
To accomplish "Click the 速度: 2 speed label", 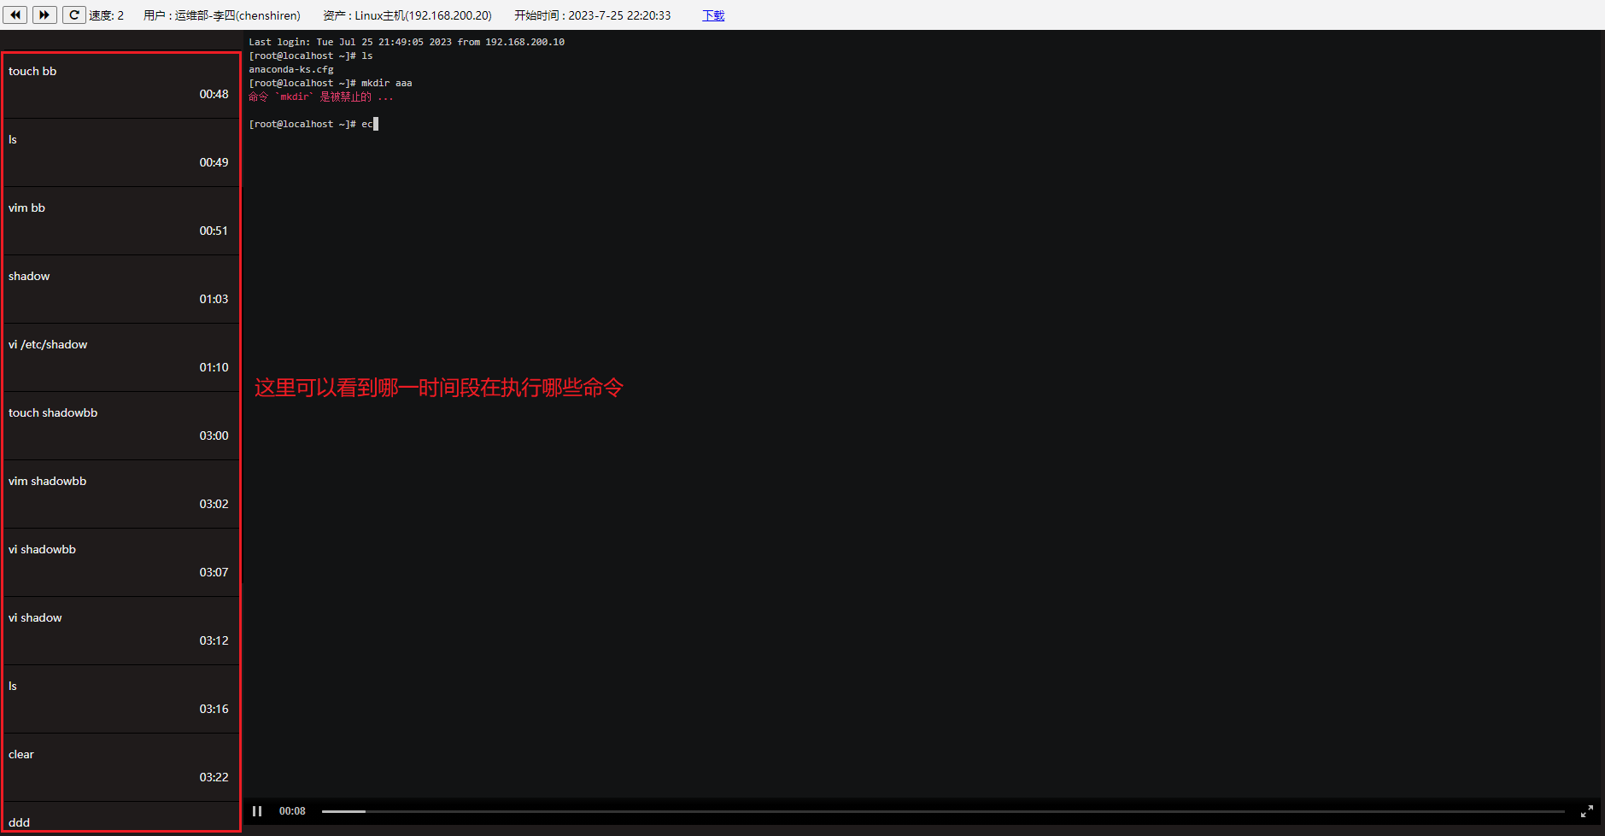I will 107,15.
